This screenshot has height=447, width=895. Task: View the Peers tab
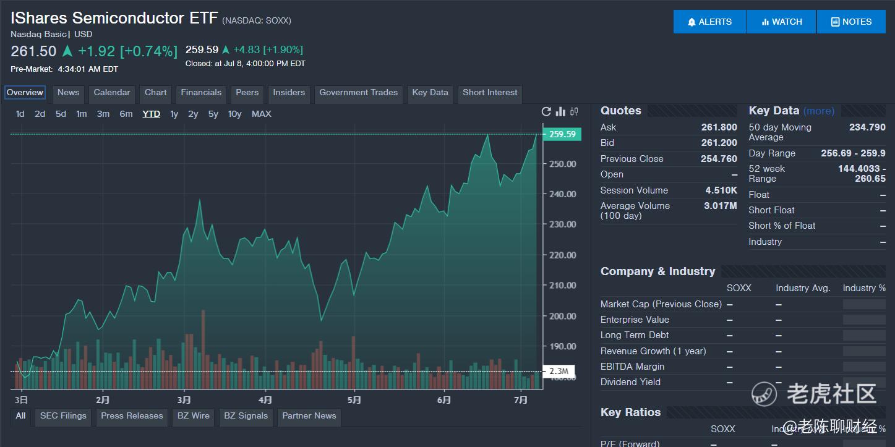(247, 93)
